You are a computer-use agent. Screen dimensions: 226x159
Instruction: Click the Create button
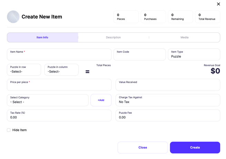point(195,148)
